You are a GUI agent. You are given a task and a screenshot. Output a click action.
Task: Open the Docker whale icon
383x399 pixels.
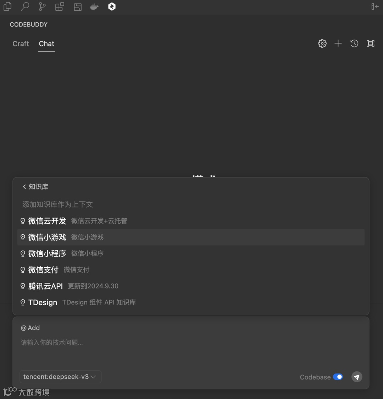[x=94, y=7]
